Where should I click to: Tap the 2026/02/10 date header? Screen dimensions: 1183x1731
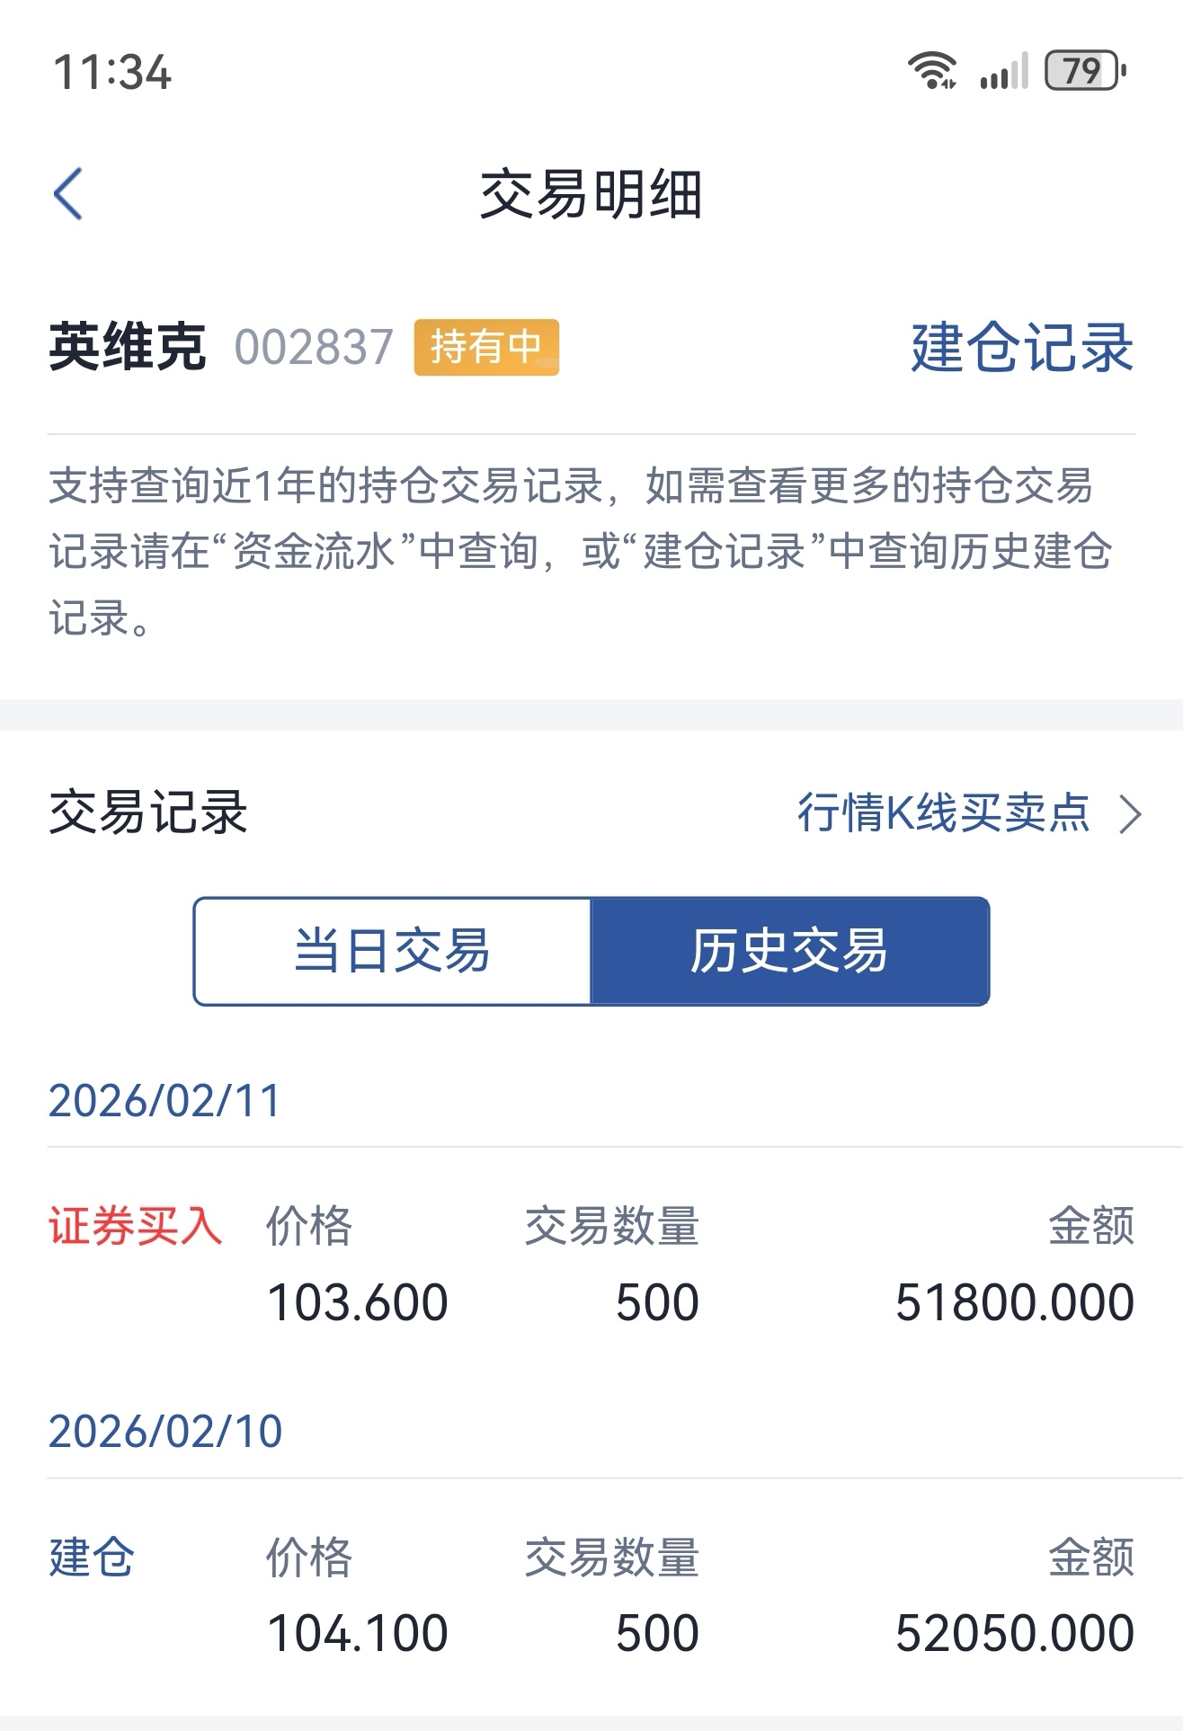[165, 1431]
